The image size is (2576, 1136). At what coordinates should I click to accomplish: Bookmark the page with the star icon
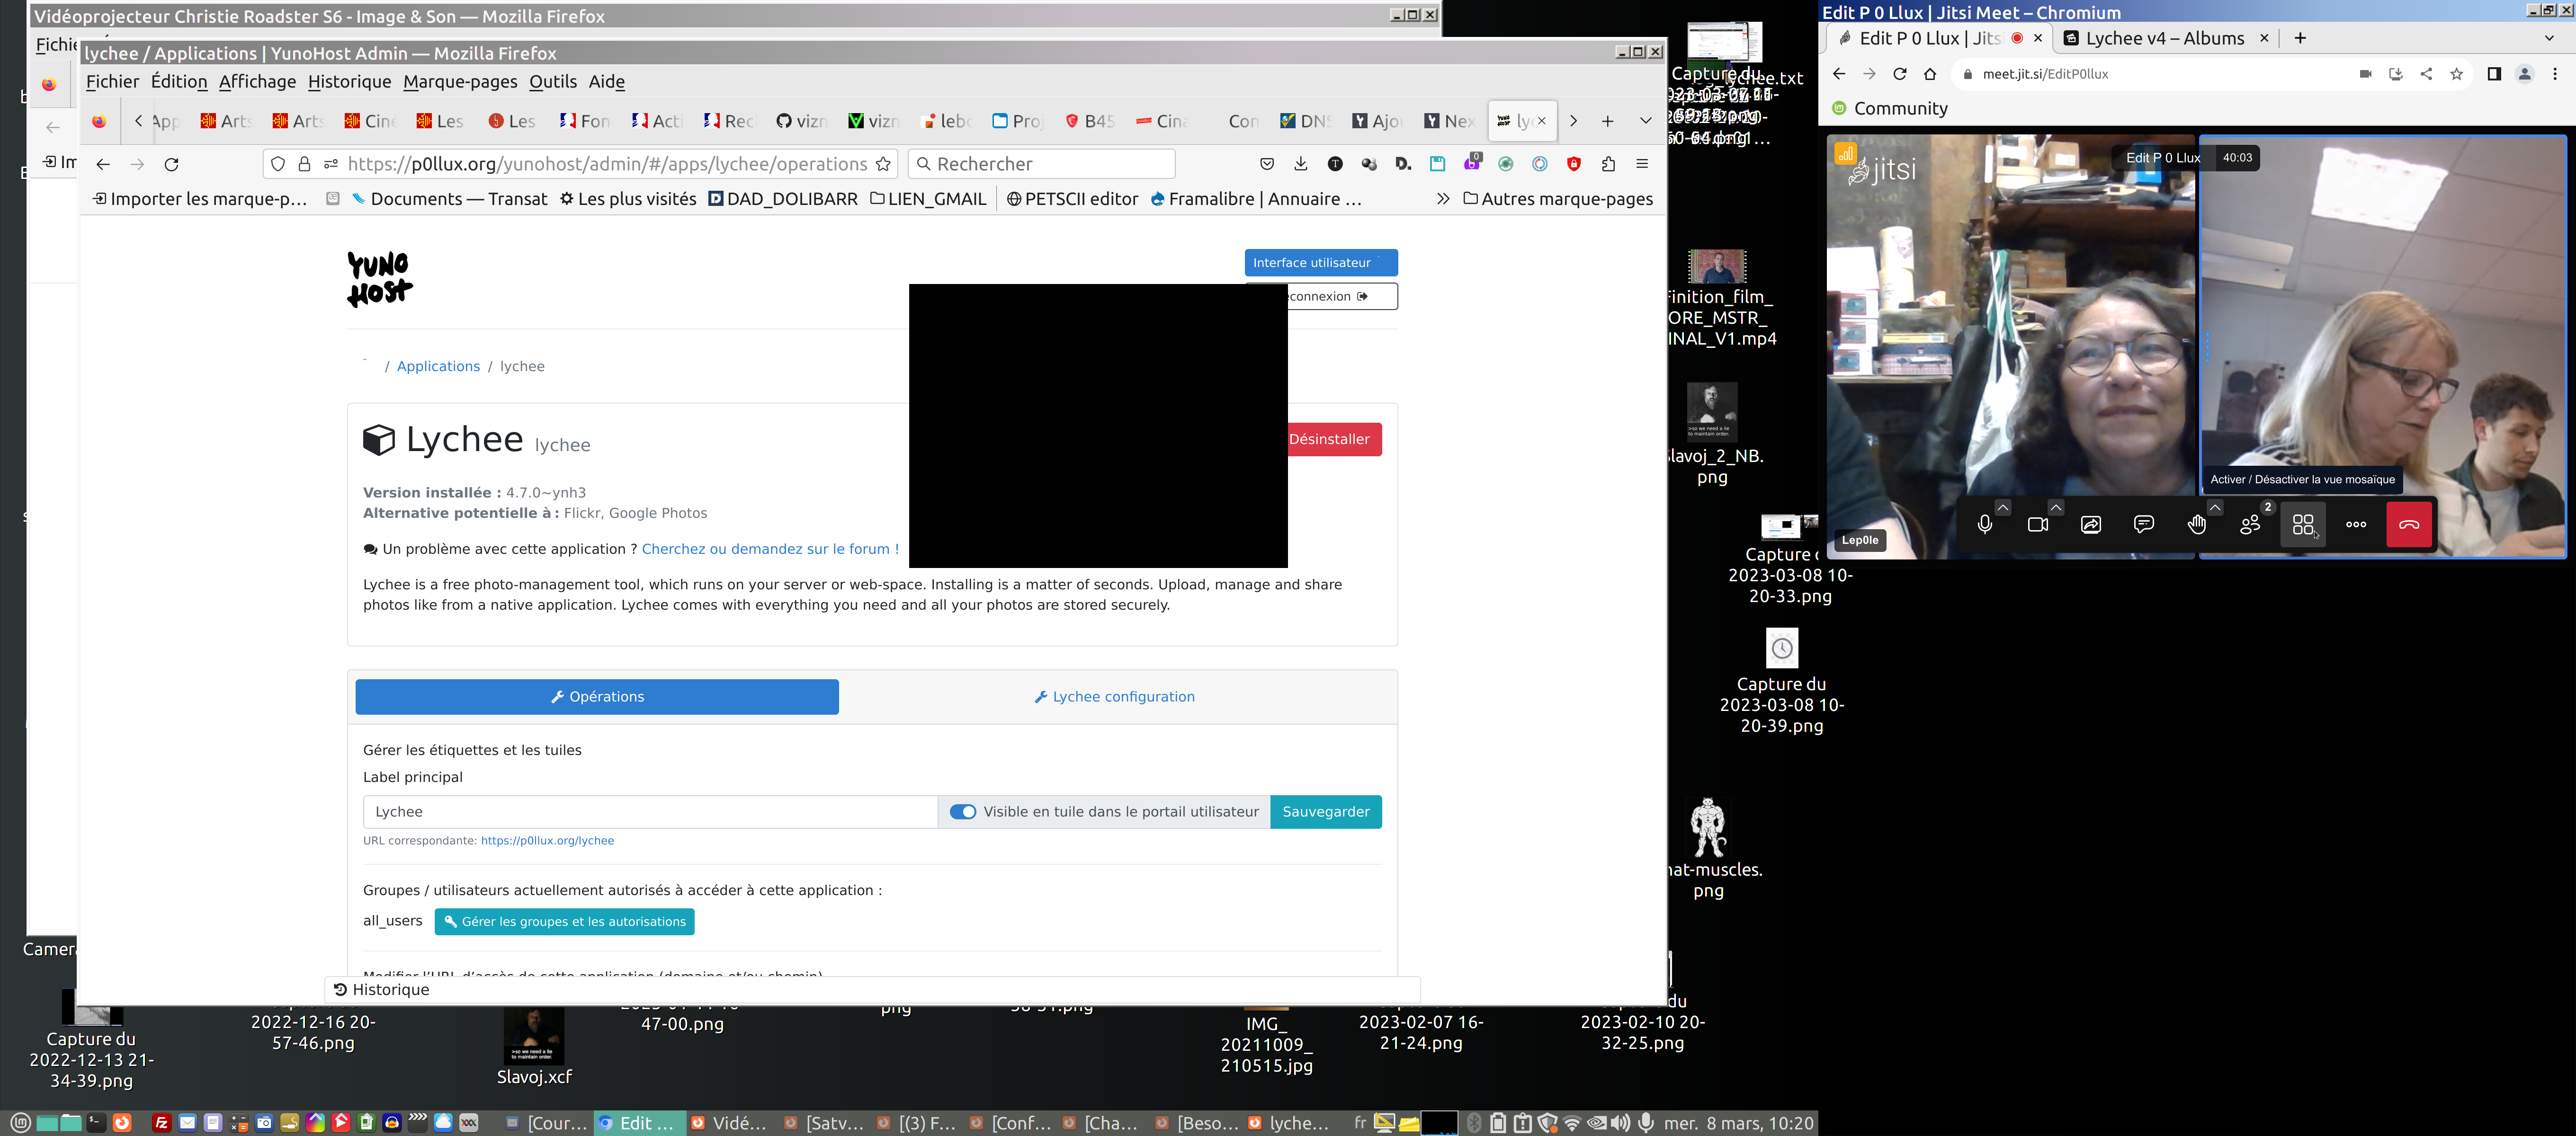[x=883, y=164]
